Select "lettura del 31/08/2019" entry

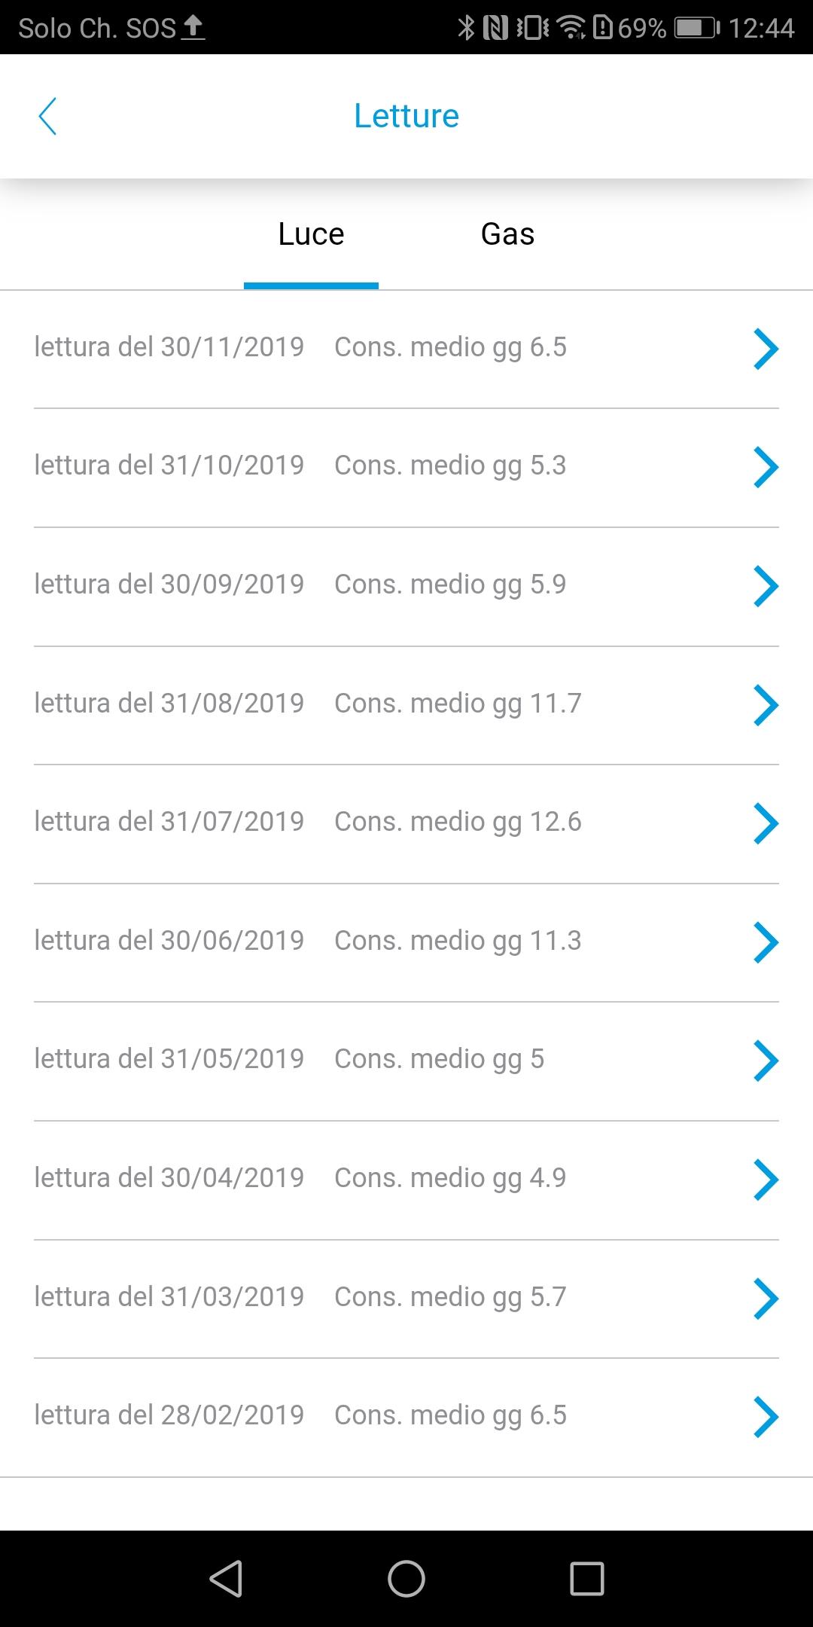[169, 704]
